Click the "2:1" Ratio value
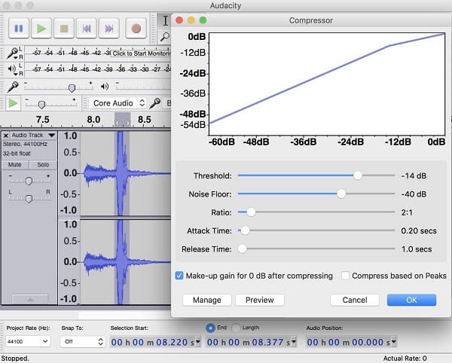 407,212
